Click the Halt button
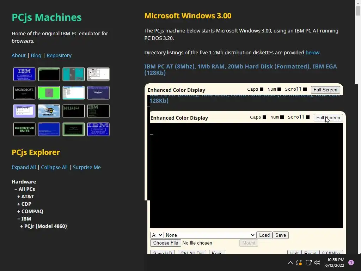This screenshot has width=361, height=271. pos(294,252)
